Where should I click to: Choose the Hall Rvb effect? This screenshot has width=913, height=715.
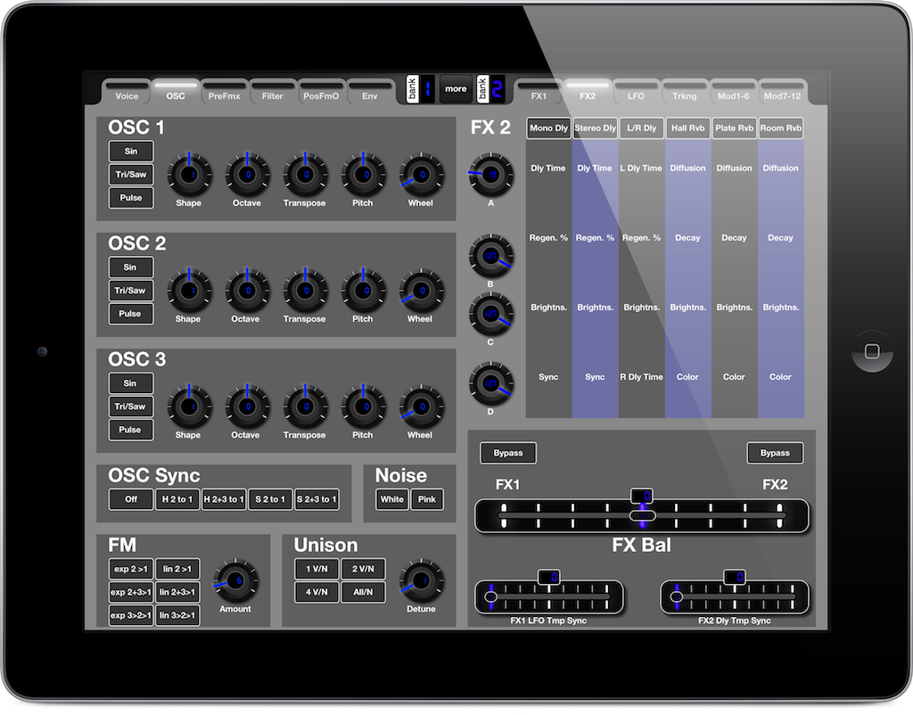click(x=687, y=127)
